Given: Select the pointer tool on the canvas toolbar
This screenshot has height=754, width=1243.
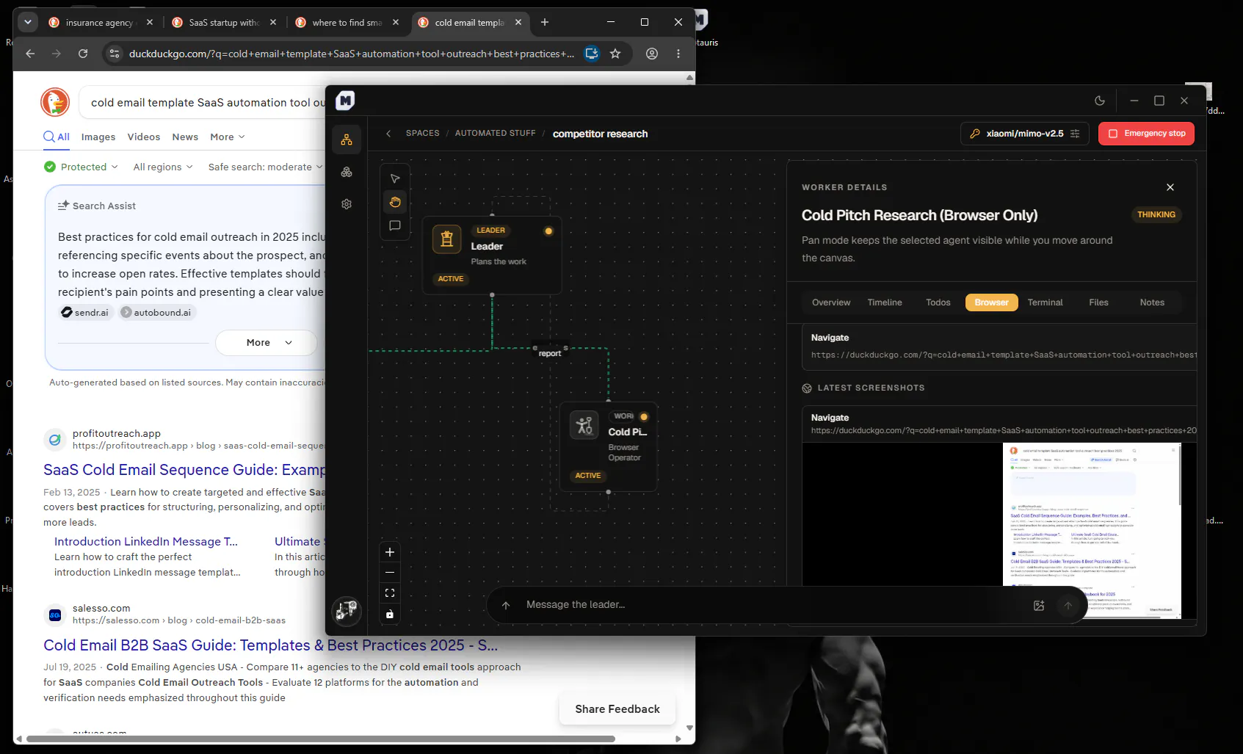Looking at the screenshot, I should tap(395, 178).
